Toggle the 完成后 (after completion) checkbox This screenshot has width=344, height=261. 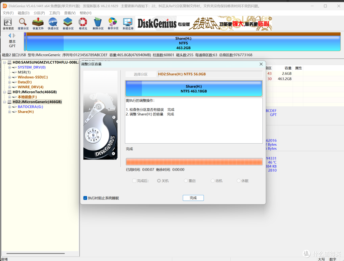point(134,181)
